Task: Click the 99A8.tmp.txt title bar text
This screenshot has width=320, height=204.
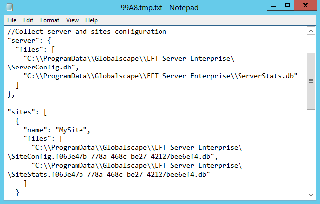Action: [160, 8]
